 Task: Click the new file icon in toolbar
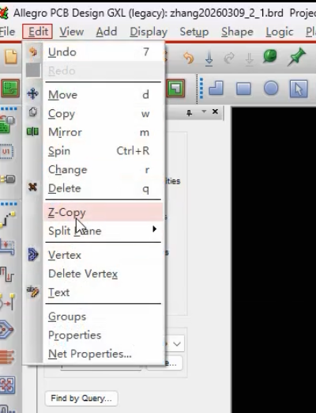tap(11, 56)
